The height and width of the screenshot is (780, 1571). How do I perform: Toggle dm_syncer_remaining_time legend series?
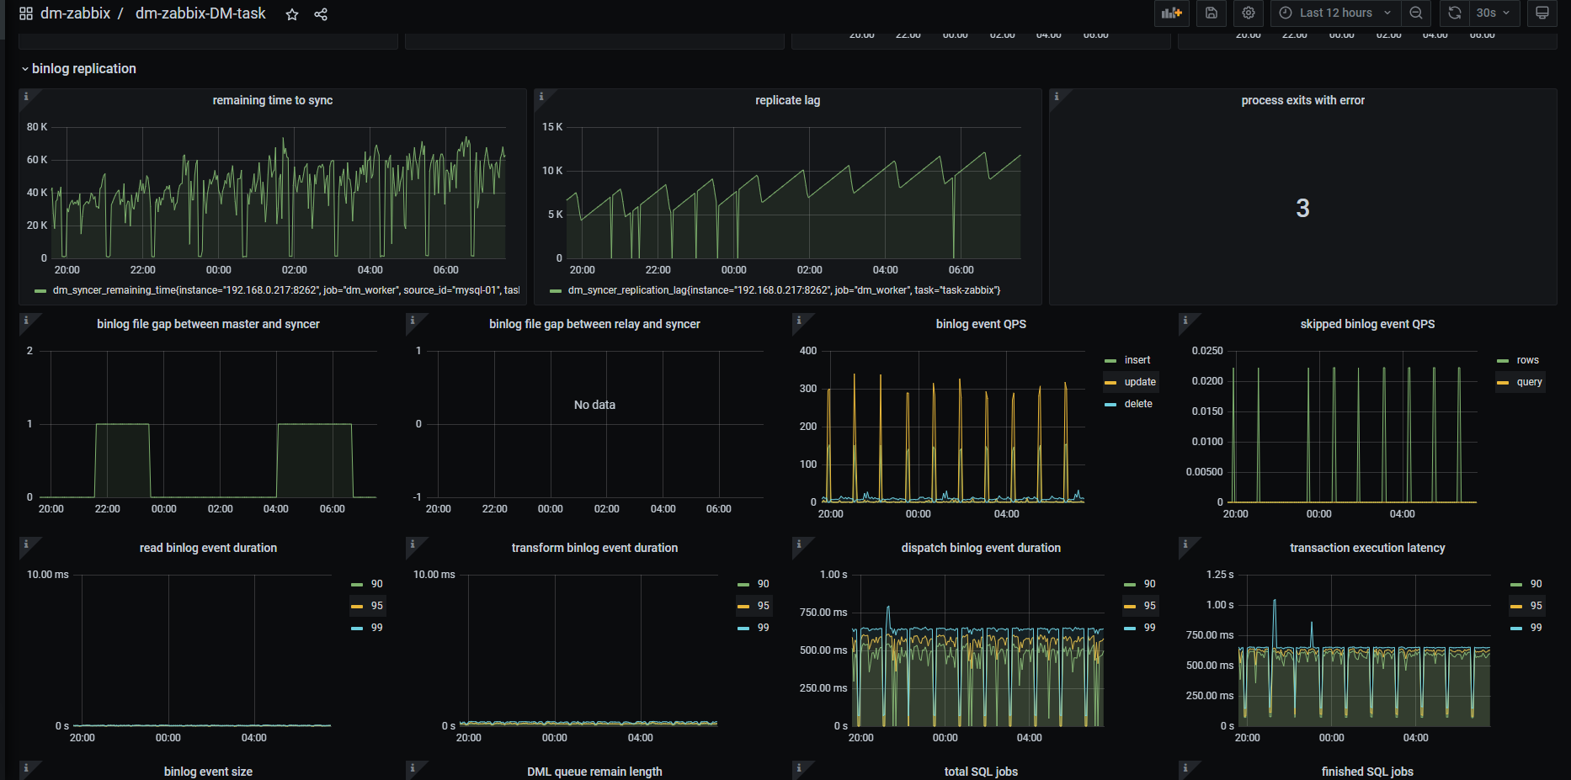tap(285, 290)
